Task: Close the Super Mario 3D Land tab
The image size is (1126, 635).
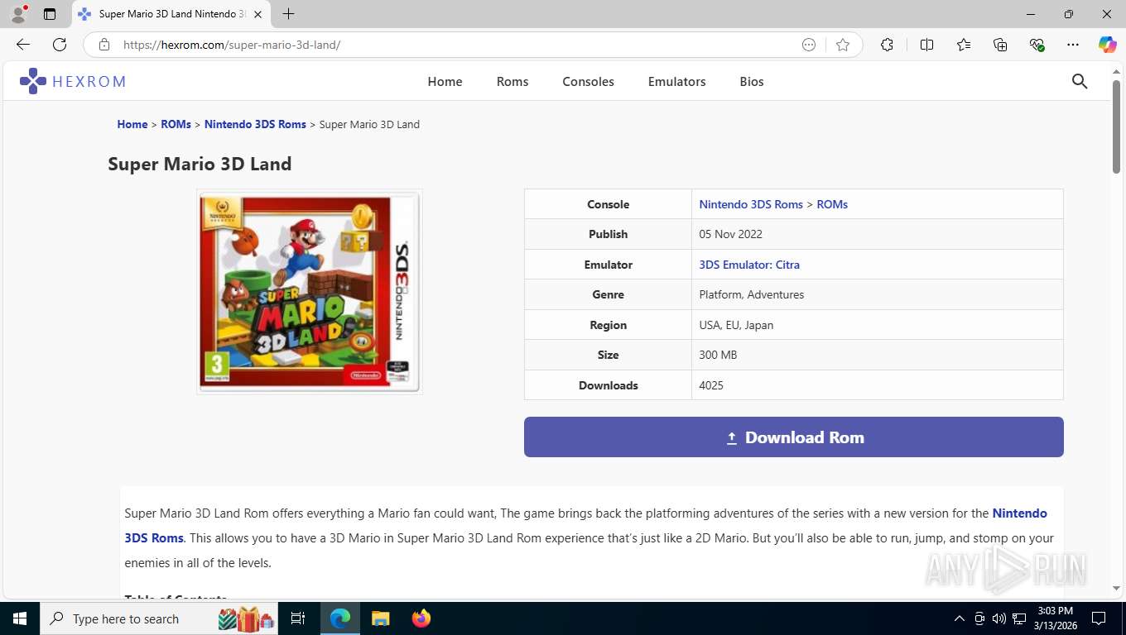Action: tap(258, 14)
